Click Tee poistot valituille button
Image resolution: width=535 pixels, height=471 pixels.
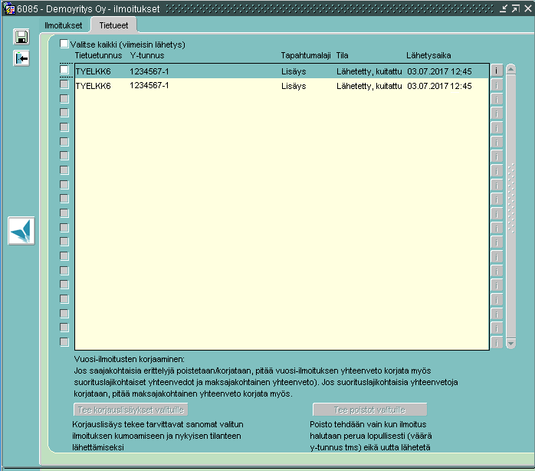369,410
